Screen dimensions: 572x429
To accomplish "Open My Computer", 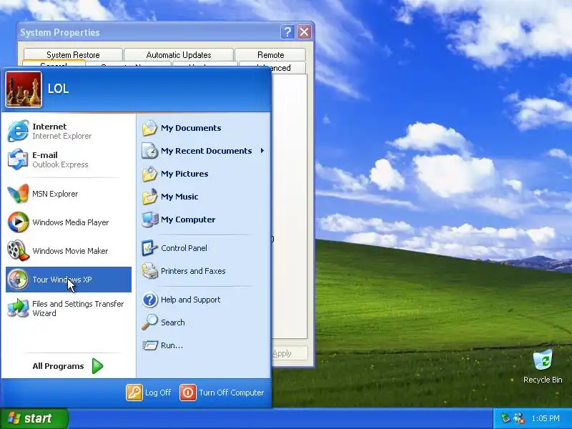I will click(204, 220).
